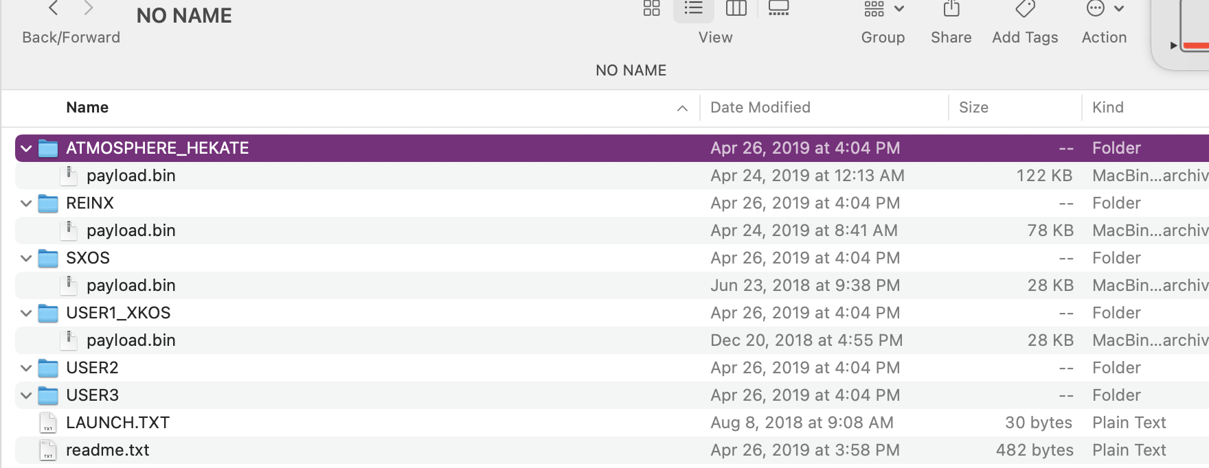Click the readme.txt file name
The height and width of the screenshot is (468, 1209).
click(x=108, y=450)
